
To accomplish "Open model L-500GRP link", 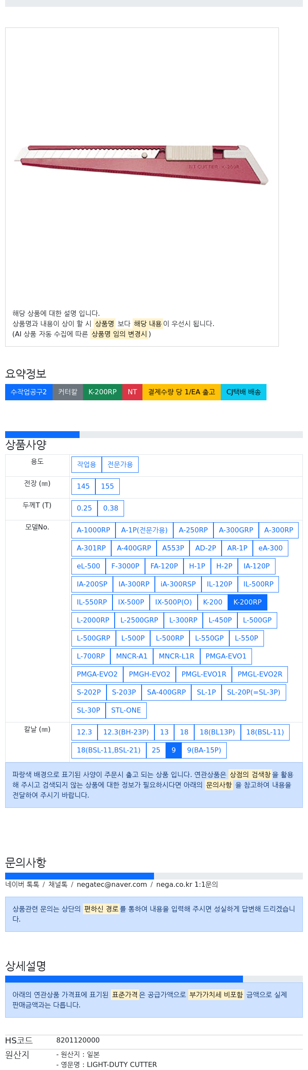I will (x=93, y=638).
